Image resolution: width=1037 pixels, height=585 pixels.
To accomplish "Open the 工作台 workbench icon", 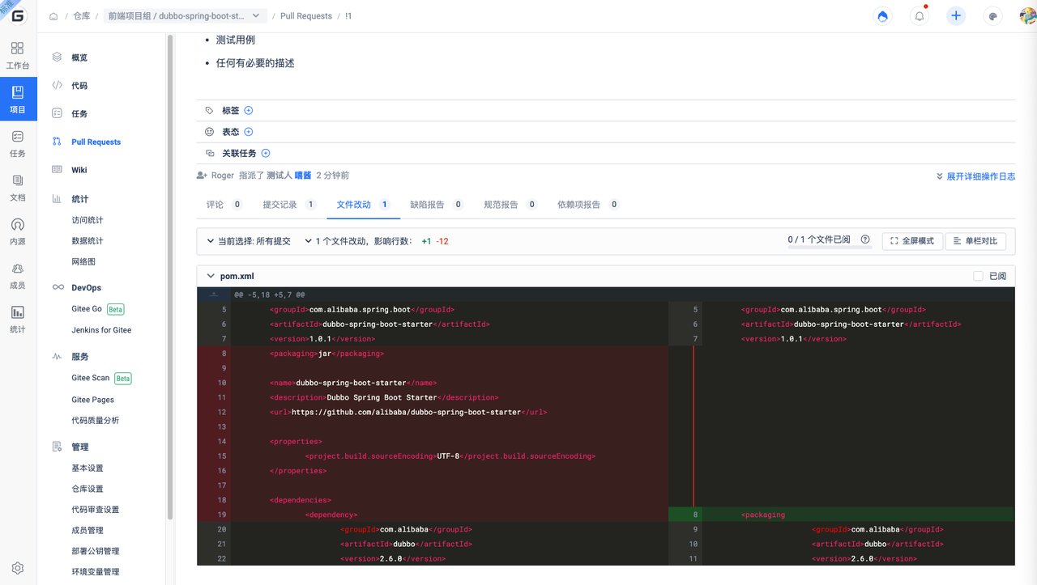I will click(x=18, y=55).
